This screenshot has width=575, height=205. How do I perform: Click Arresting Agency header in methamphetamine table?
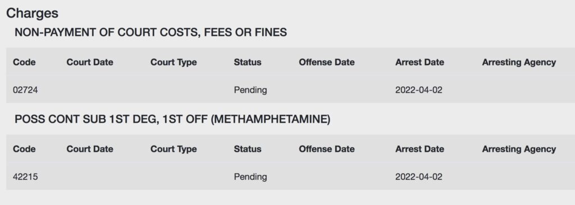click(x=519, y=149)
